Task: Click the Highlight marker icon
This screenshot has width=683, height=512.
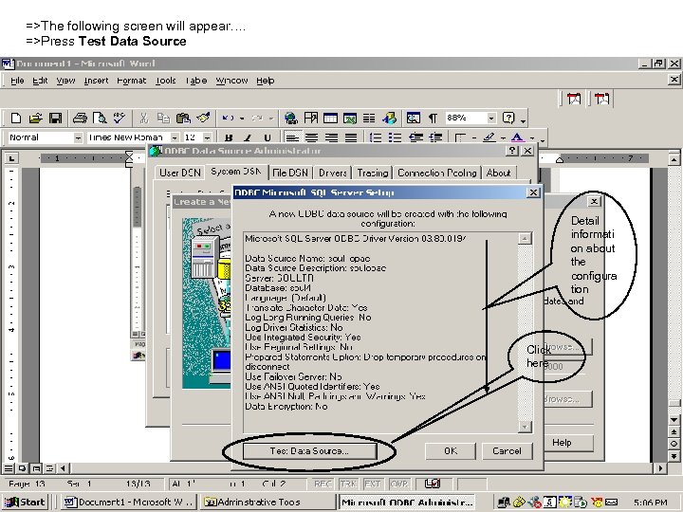Action: point(489,138)
